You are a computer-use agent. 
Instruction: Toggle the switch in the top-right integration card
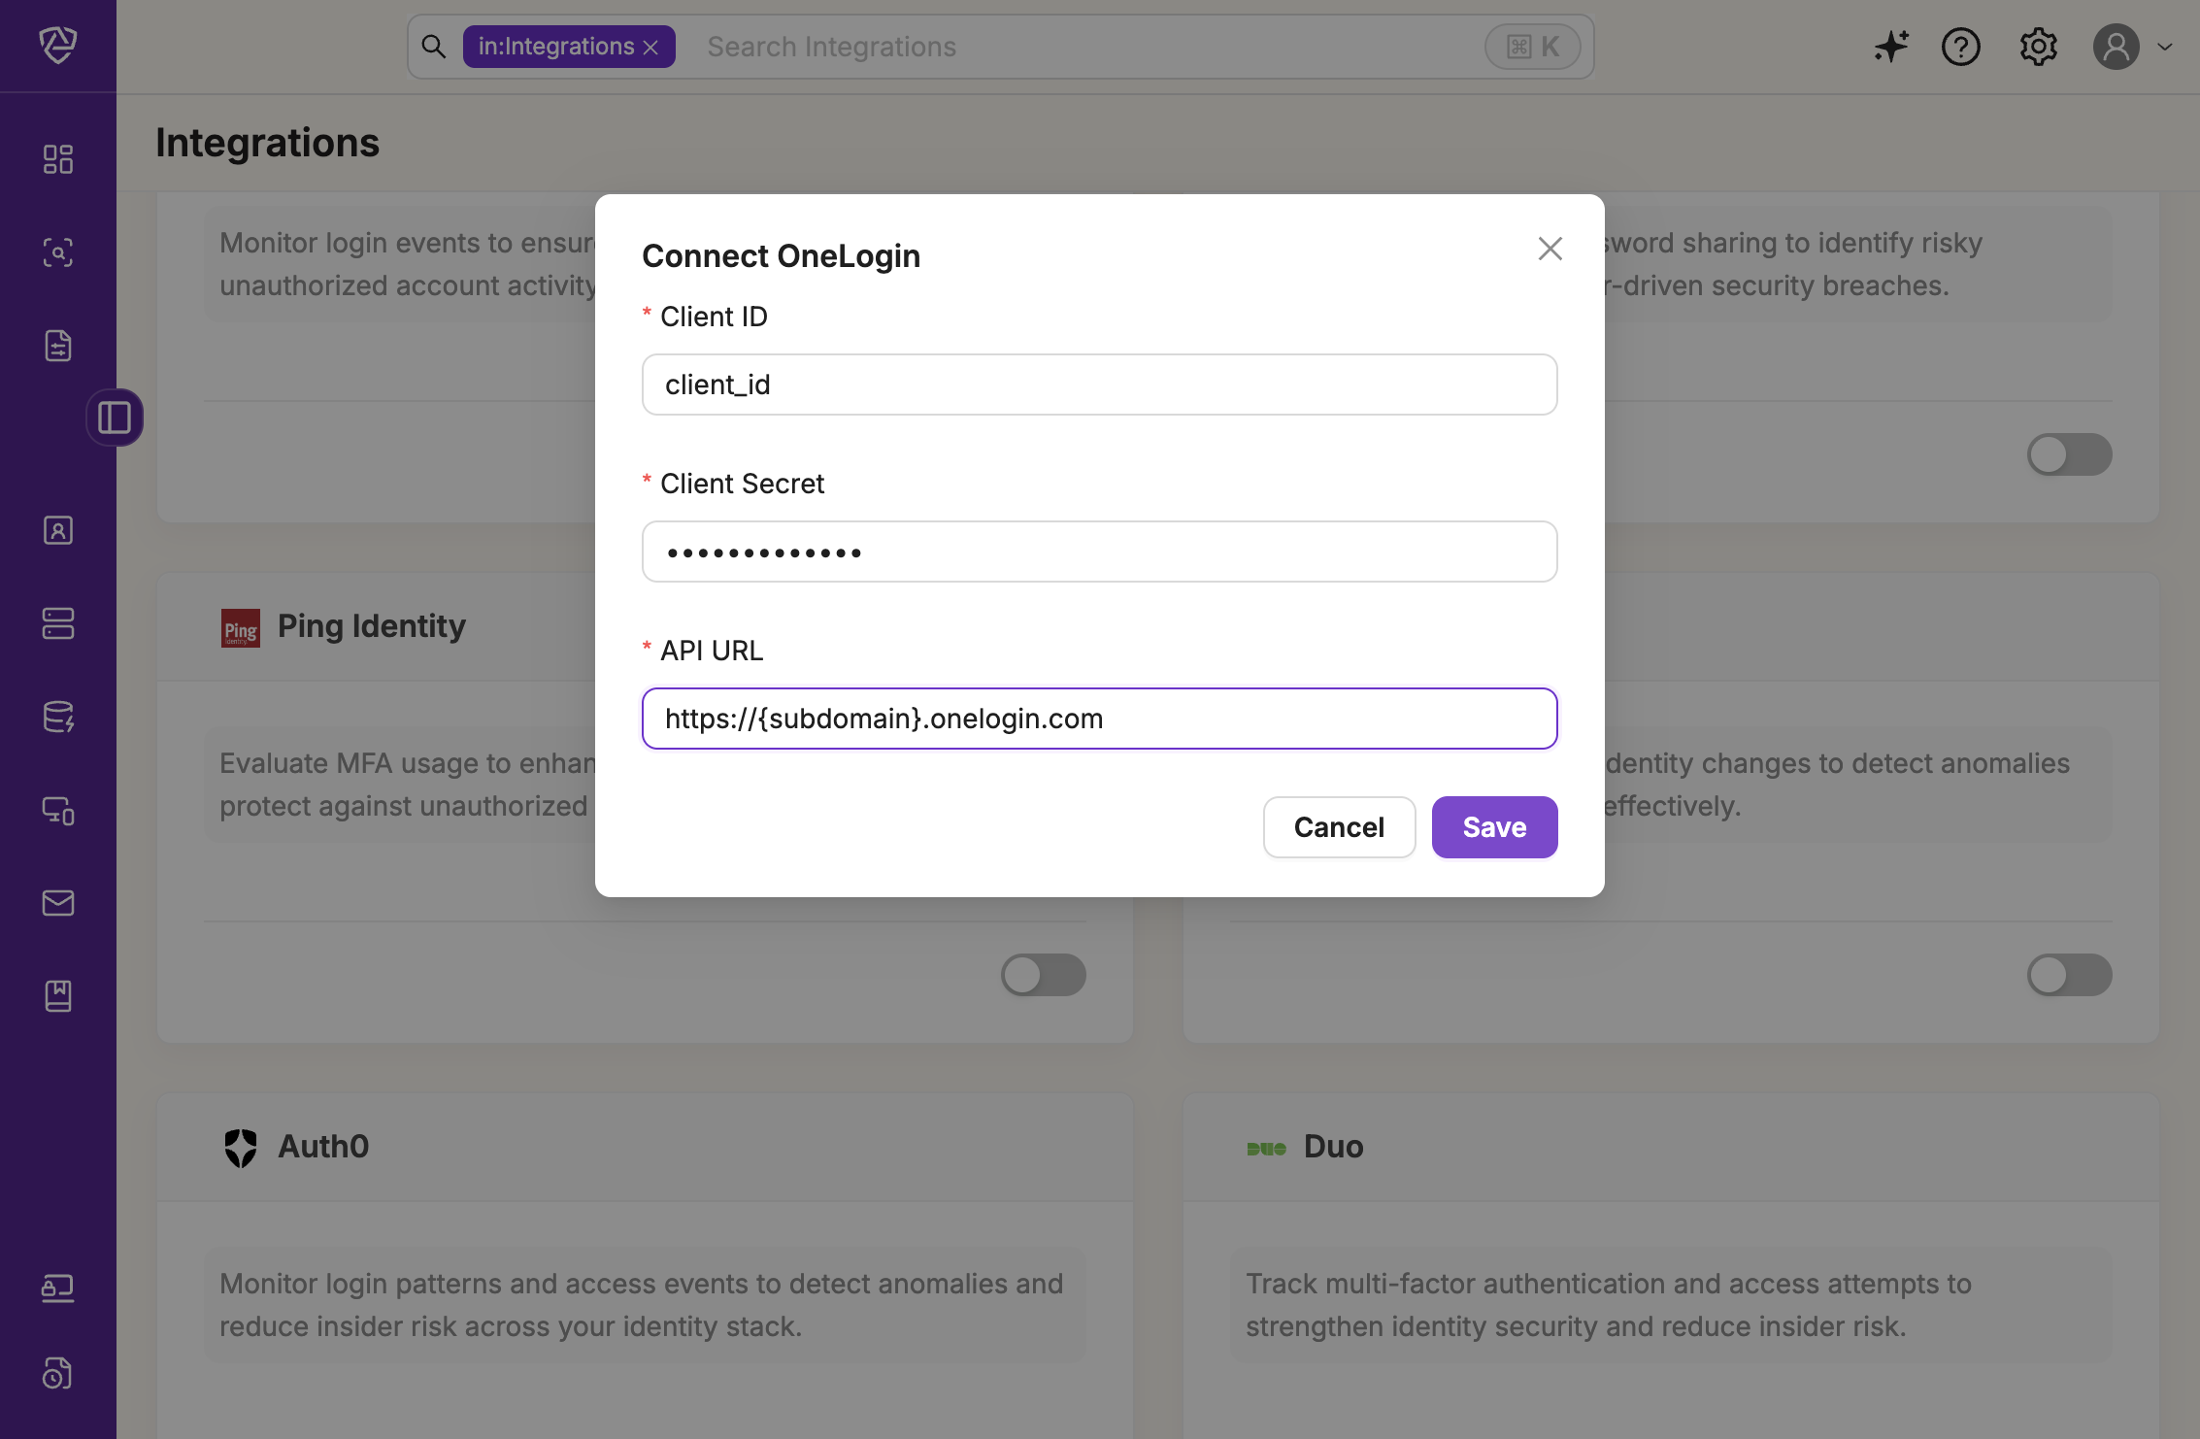tap(2069, 454)
